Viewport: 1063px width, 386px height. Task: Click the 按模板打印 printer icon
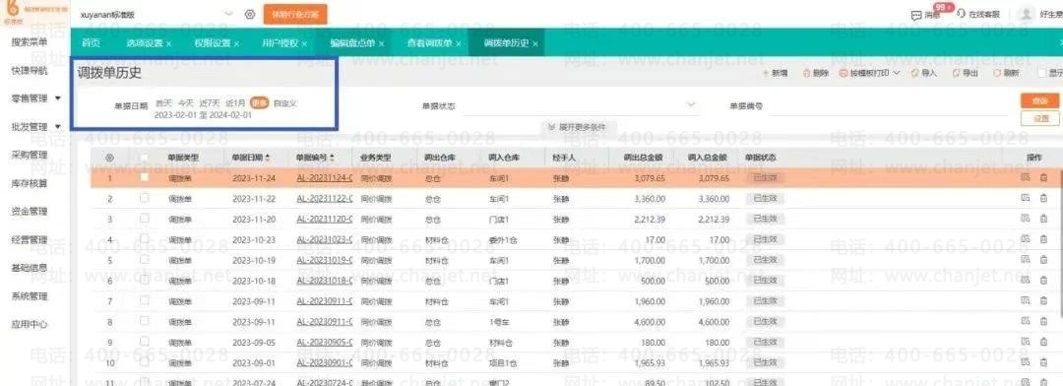pos(844,73)
